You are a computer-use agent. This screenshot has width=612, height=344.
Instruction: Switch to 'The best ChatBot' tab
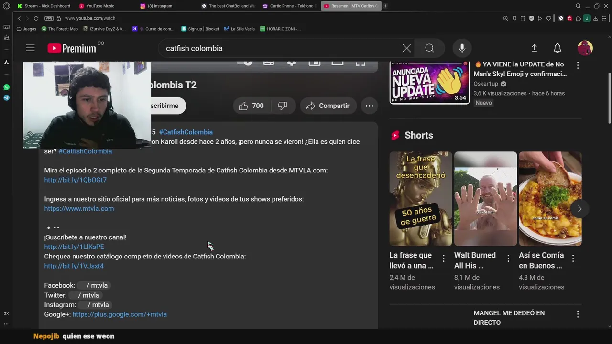coord(228,6)
